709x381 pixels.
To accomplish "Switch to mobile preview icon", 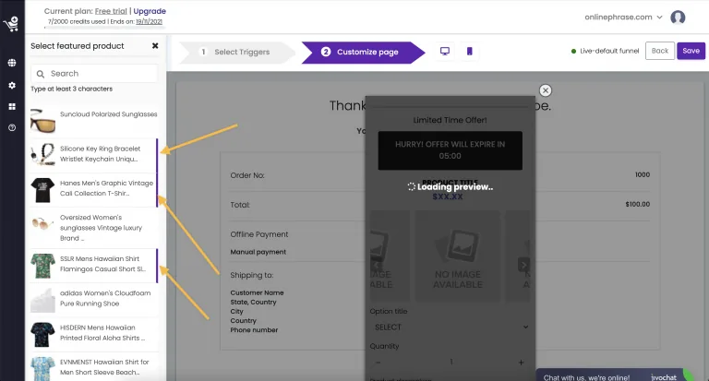I will [x=469, y=51].
